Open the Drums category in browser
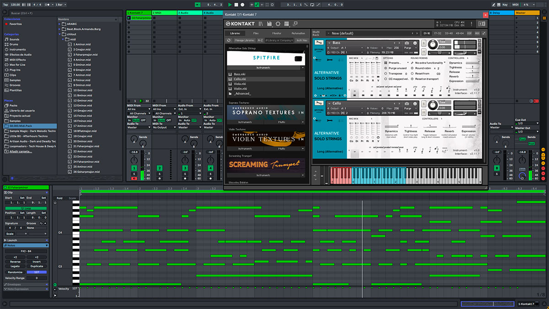The width and height of the screenshot is (549, 309). (x=15, y=44)
